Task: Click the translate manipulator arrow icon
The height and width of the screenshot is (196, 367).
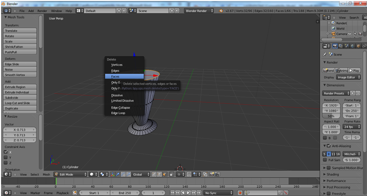Action: (118, 174)
